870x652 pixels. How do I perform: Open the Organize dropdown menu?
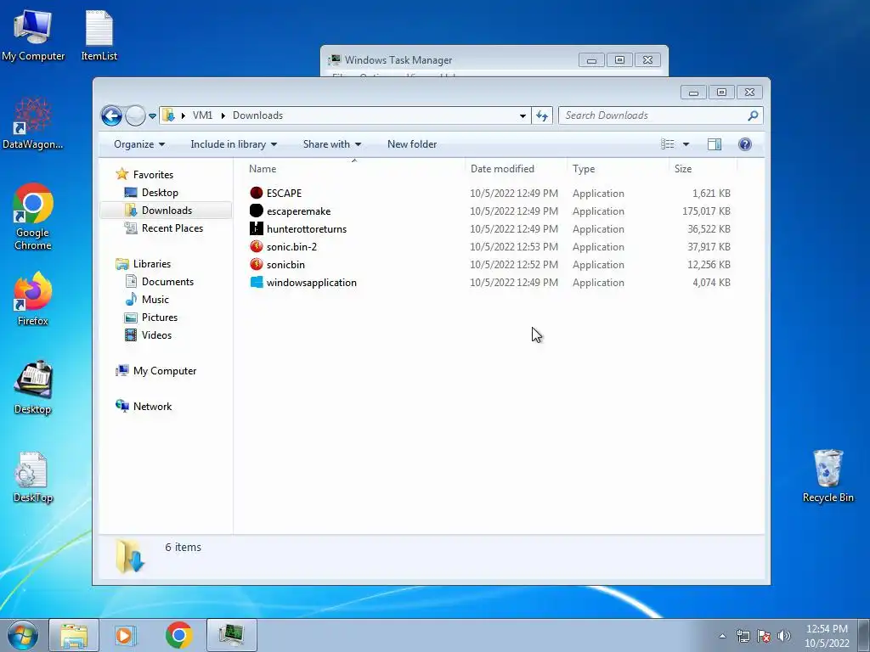(139, 144)
